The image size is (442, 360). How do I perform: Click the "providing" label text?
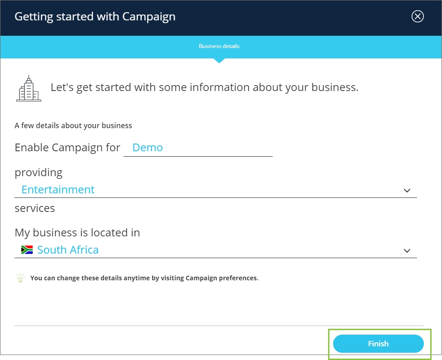pos(39,173)
